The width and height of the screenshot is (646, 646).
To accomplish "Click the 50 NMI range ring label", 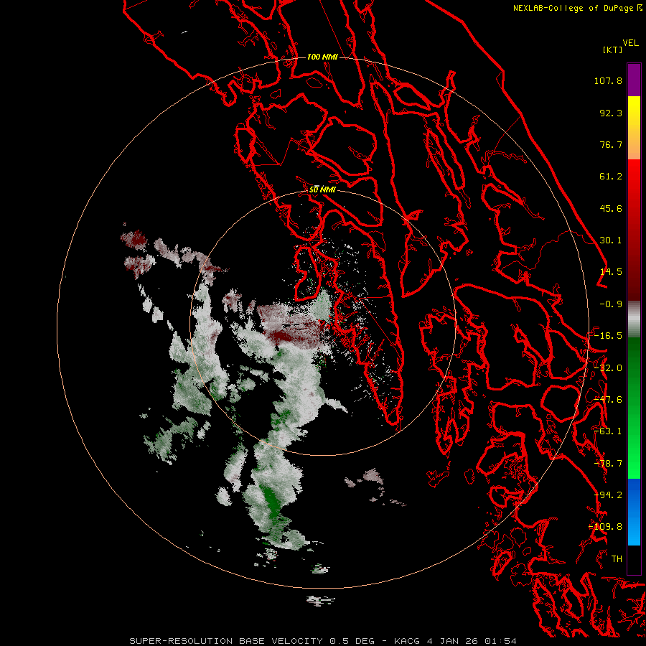I will 322,189.
